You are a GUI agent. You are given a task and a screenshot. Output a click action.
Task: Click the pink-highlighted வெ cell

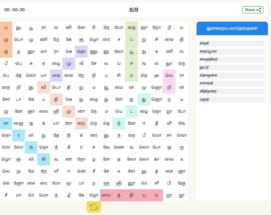coord(169,76)
